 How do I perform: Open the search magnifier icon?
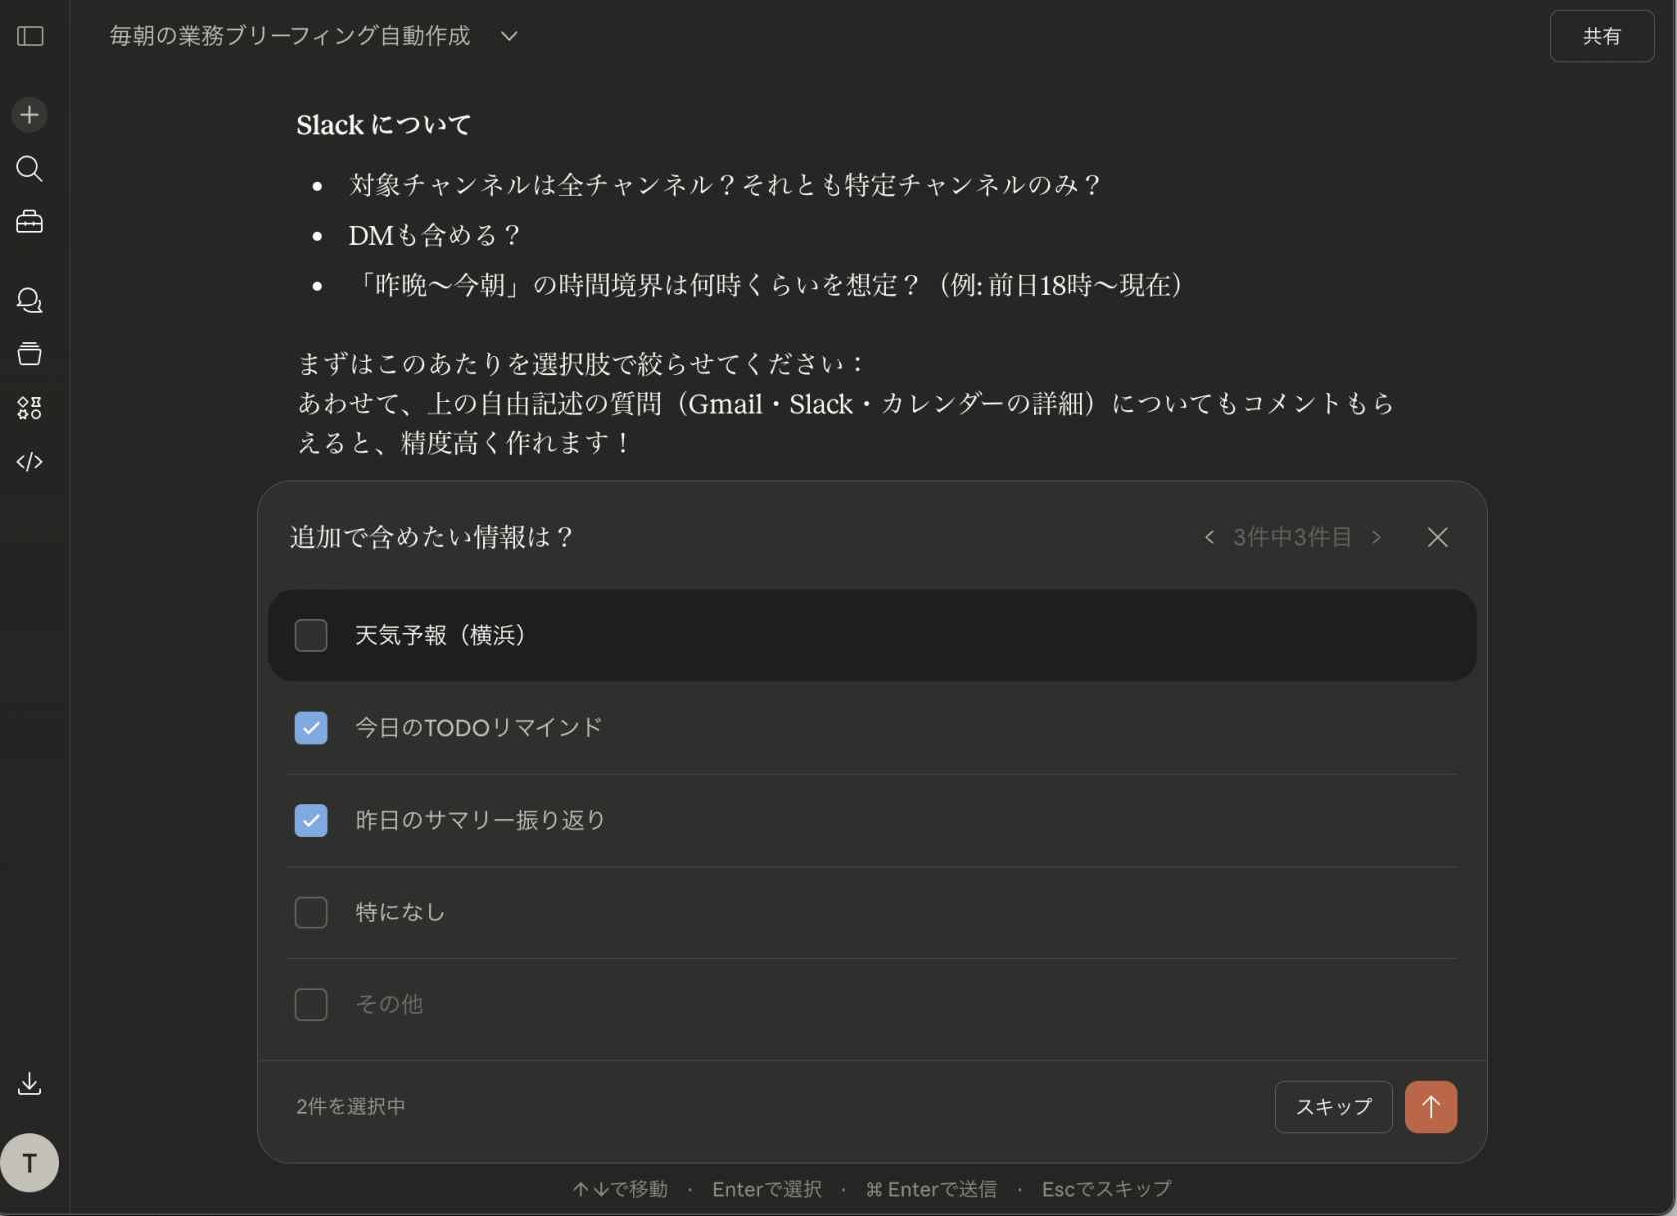click(30, 168)
